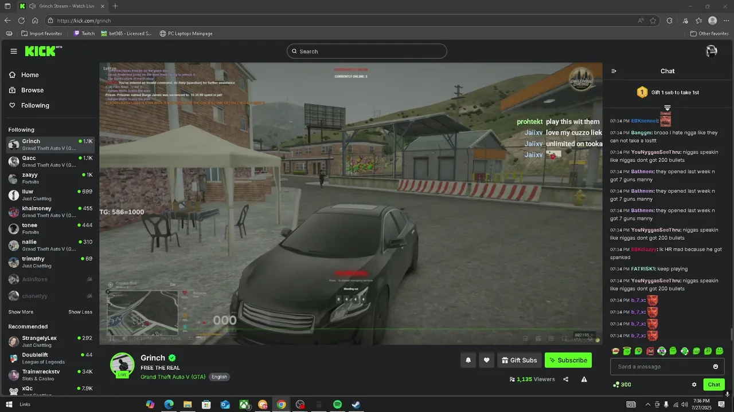Screen dimensions: 734x412
Task: Click the red angry face emote in the quick-emote row
Action: click(x=650, y=351)
